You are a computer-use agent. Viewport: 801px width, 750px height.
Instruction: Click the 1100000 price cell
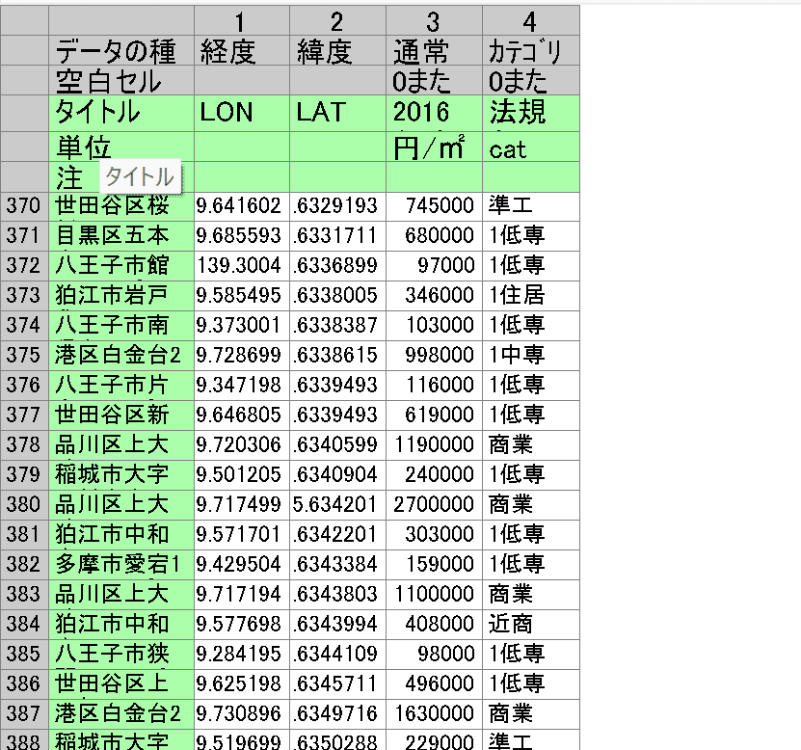coord(434,595)
